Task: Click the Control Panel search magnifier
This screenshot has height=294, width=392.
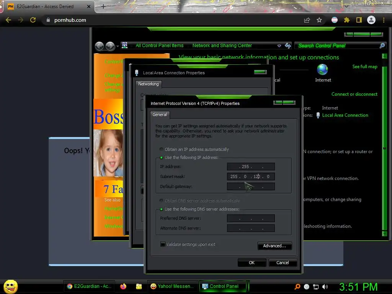Action: coord(382,46)
